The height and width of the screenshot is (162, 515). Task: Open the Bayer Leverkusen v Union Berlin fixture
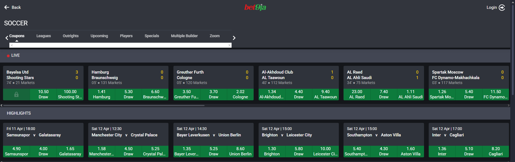tap(214, 134)
